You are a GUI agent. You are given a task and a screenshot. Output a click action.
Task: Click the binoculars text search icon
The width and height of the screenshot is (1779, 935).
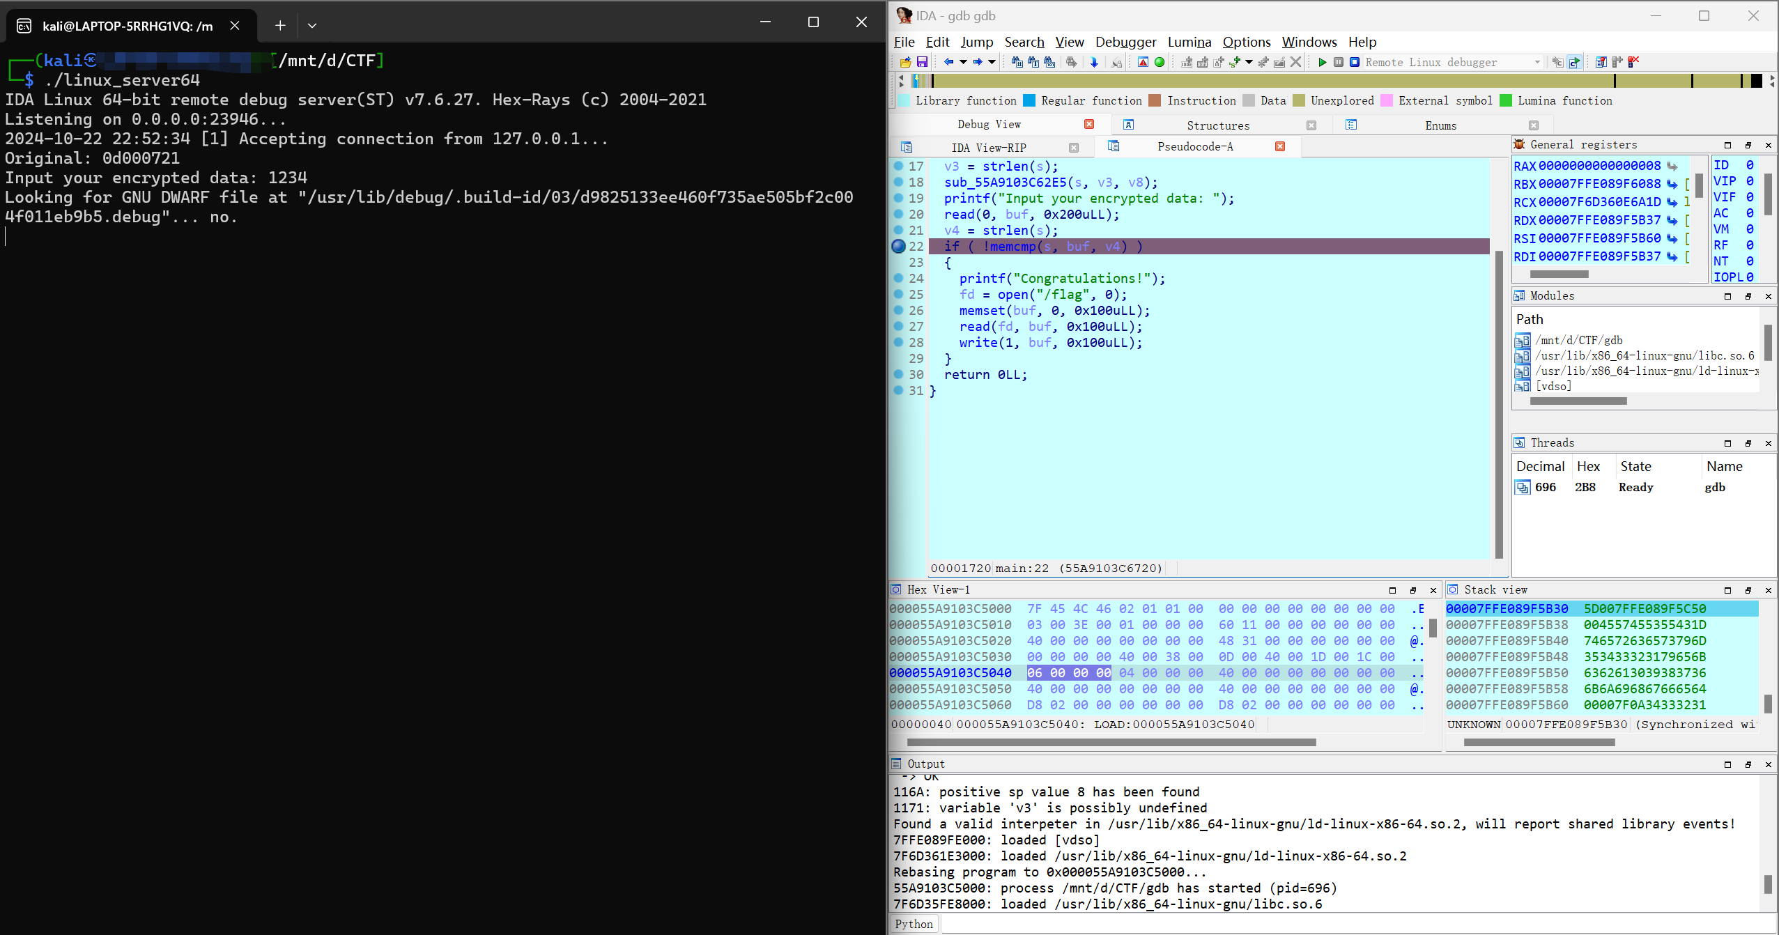1033,62
